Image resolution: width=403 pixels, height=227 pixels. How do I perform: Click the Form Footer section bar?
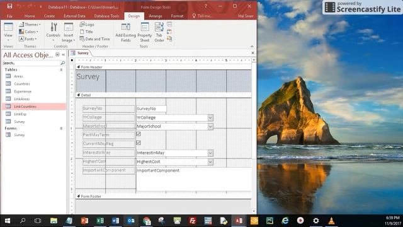tap(164, 196)
